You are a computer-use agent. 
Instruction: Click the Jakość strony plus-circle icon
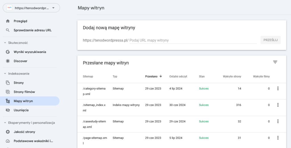coord(8,132)
